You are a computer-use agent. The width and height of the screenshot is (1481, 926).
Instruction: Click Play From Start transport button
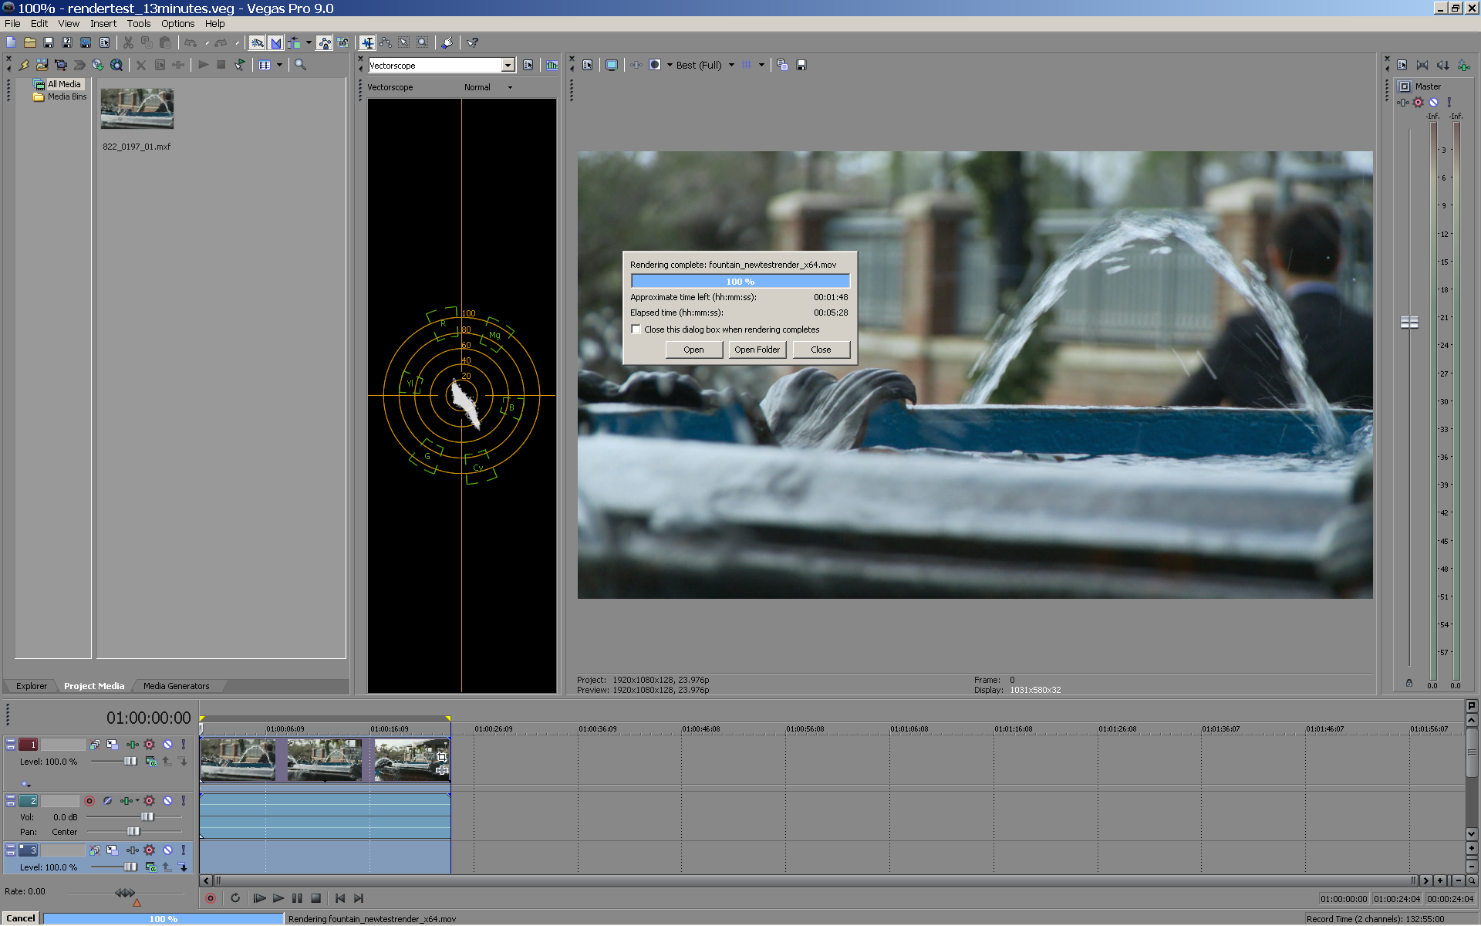tap(259, 898)
